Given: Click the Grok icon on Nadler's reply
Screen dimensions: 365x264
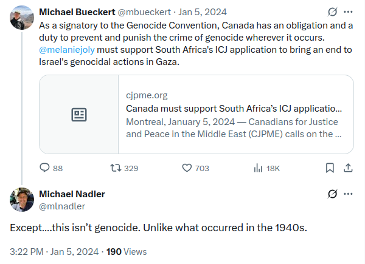Looking at the screenshot, I should pos(332,194).
